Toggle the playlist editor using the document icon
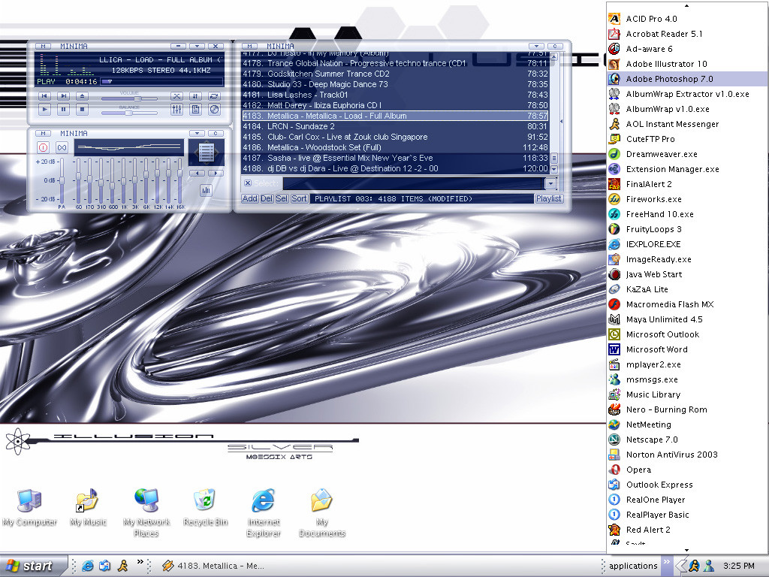769x577 pixels. (195, 110)
